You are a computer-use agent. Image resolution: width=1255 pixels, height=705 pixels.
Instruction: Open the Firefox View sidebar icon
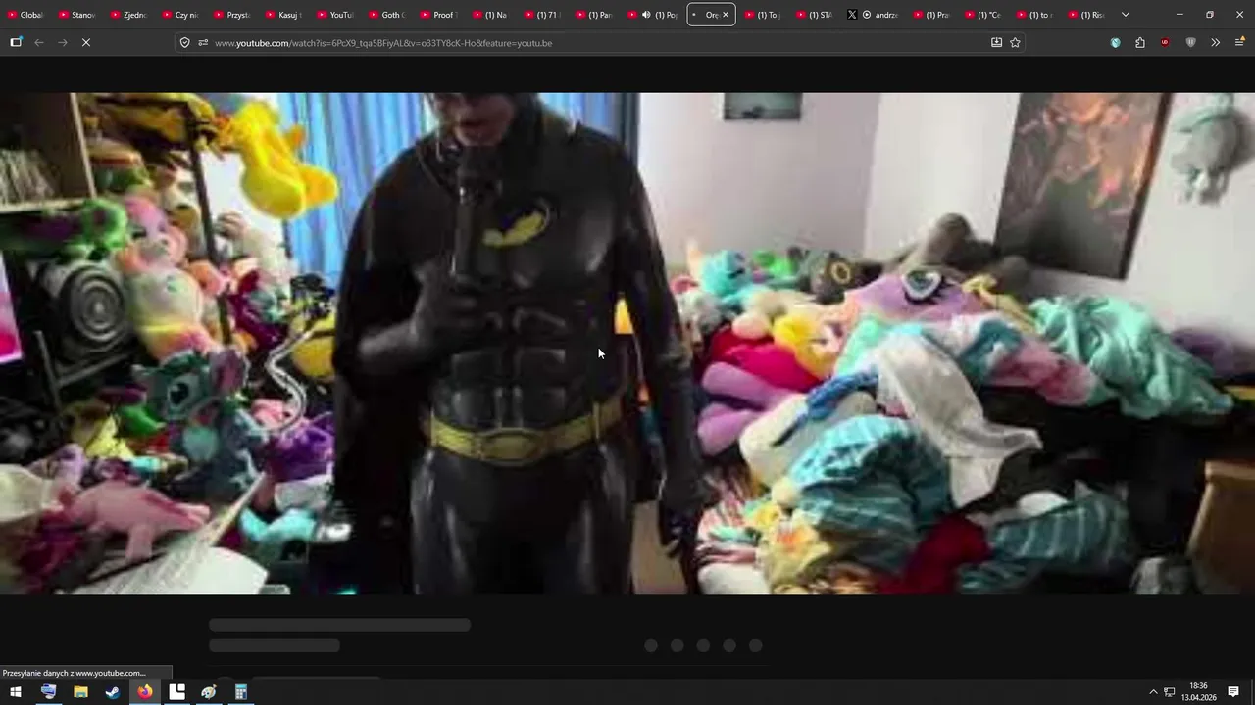(16, 43)
